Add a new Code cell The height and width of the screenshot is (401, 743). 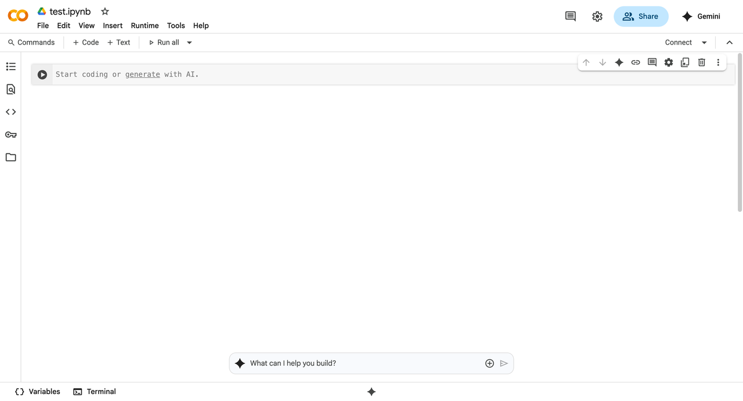pos(86,42)
